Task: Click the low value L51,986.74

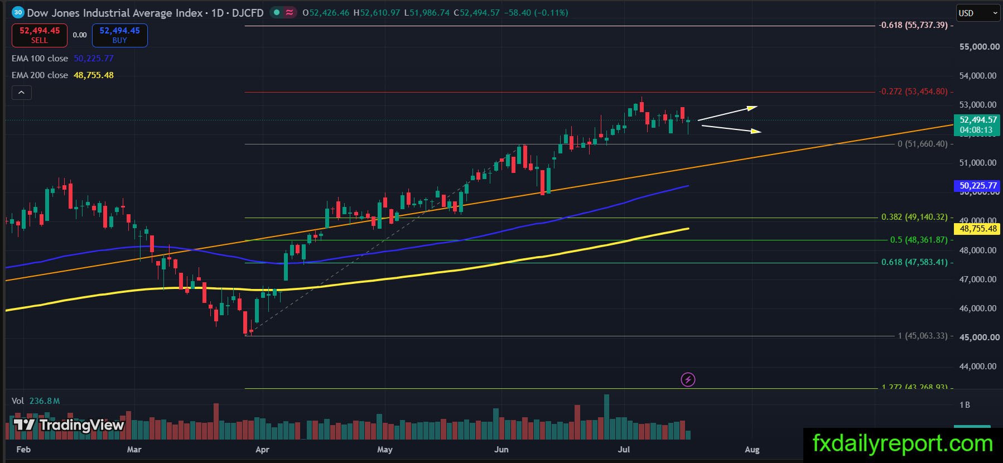Action: click(427, 12)
